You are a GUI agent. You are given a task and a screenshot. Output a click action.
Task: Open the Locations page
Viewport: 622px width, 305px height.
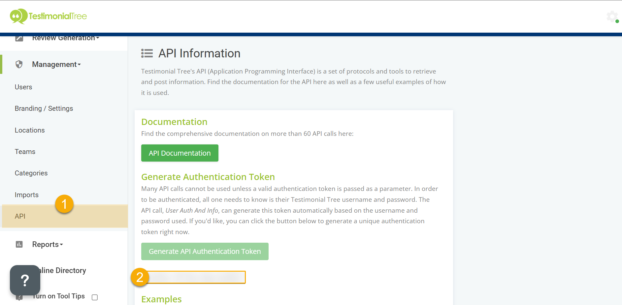(29, 130)
